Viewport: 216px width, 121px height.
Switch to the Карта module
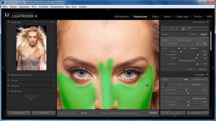point(155,16)
